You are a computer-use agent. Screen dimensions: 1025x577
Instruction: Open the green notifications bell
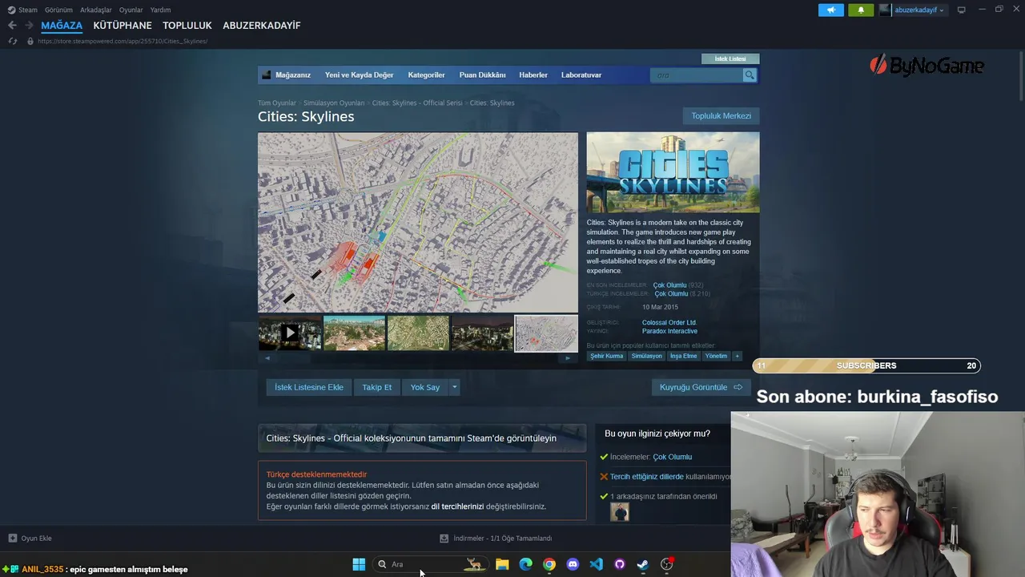pyautogui.click(x=861, y=10)
